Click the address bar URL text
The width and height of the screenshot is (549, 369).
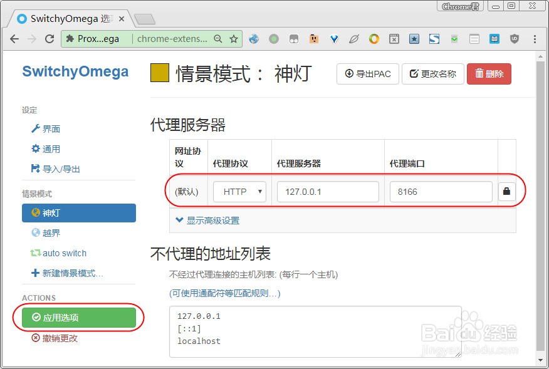click(x=172, y=39)
